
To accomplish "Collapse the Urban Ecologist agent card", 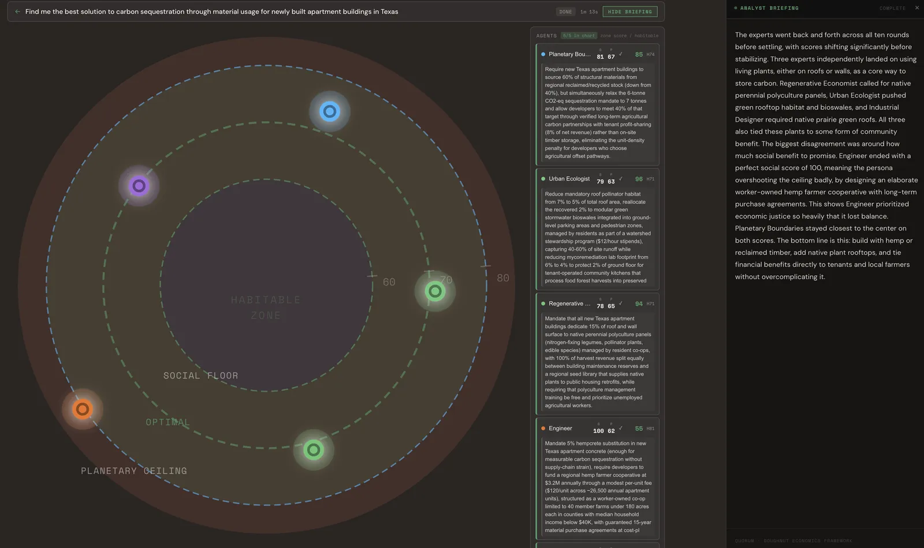I will (x=569, y=179).
